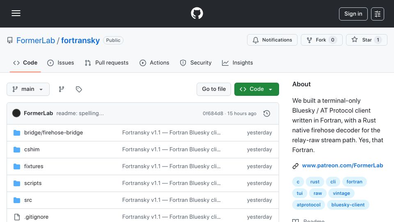
Task: Click the folder icon for cshim
Action: click(17, 150)
